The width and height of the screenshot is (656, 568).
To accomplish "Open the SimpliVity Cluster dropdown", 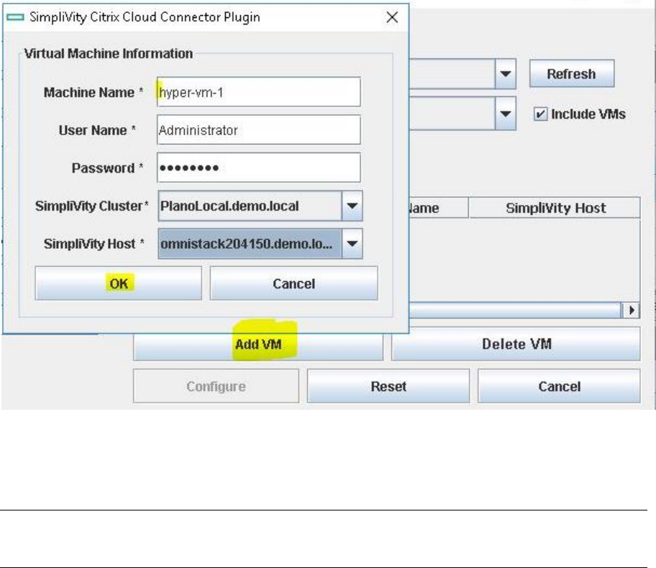I will pyautogui.click(x=352, y=206).
